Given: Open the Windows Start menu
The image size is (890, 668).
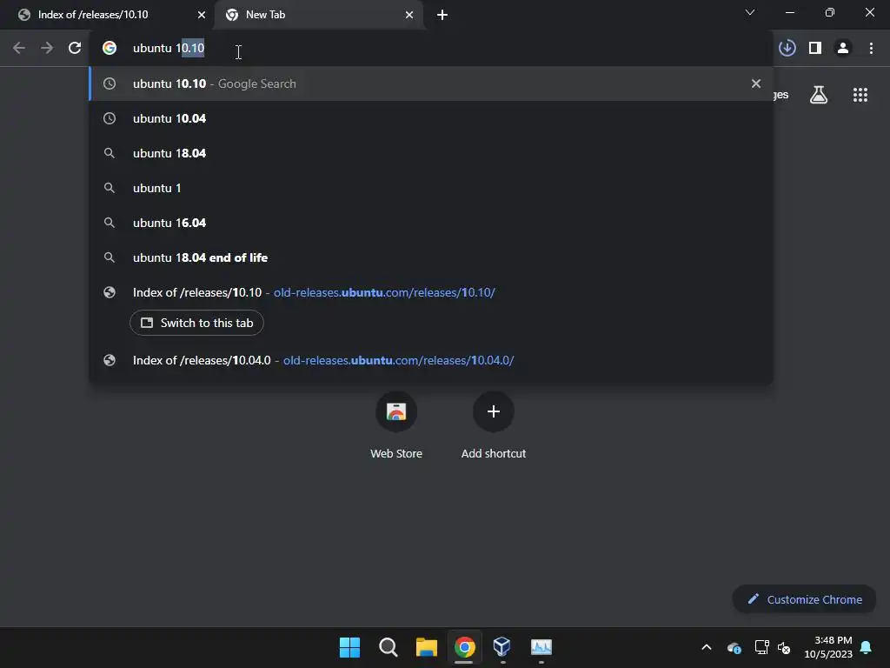Looking at the screenshot, I should [349, 647].
